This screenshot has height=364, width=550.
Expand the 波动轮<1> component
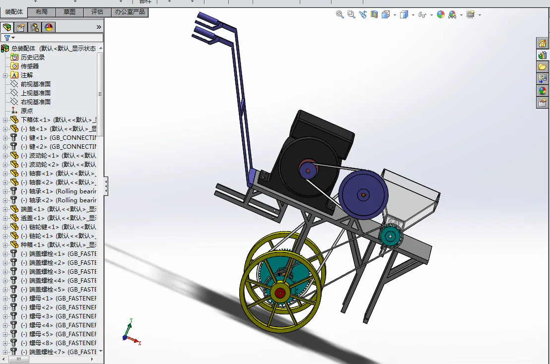click(5, 156)
